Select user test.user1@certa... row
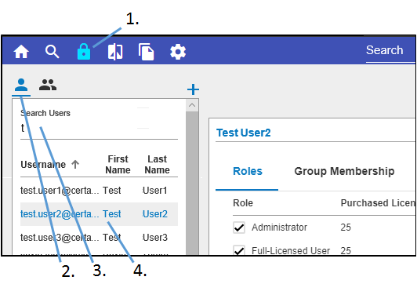The height and width of the screenshot is (284, 417). pos(99,191)
